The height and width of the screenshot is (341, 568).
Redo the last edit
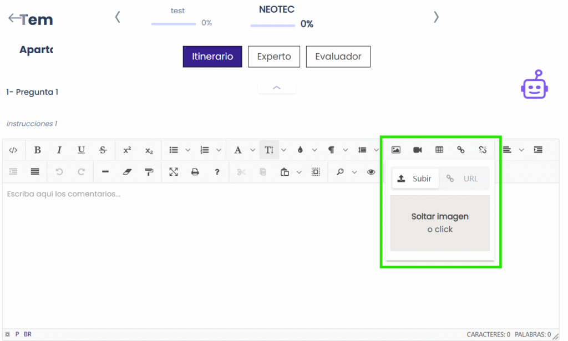click(81, 171)
